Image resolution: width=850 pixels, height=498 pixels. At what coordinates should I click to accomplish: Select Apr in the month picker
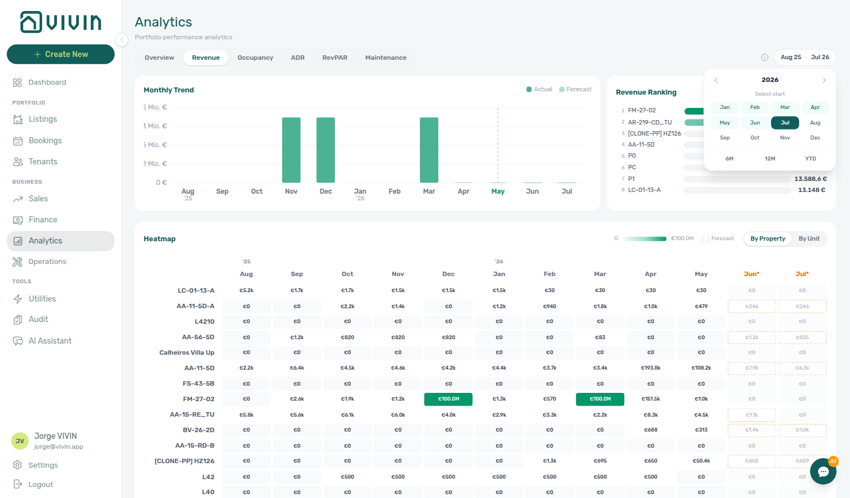815,107
